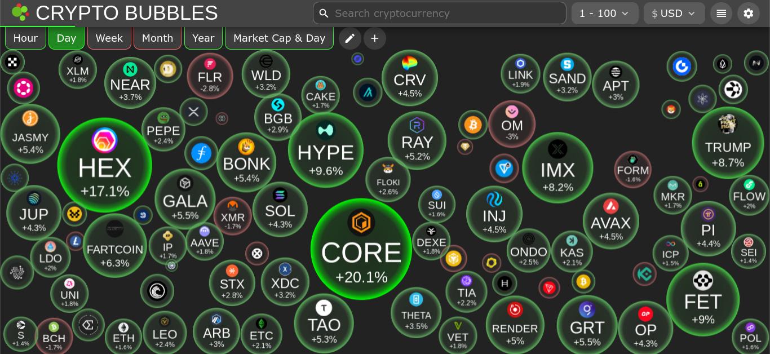Viewport: 770px width, 354px height.
Task: Click the STX bubble
Action: tap(232, 282)
